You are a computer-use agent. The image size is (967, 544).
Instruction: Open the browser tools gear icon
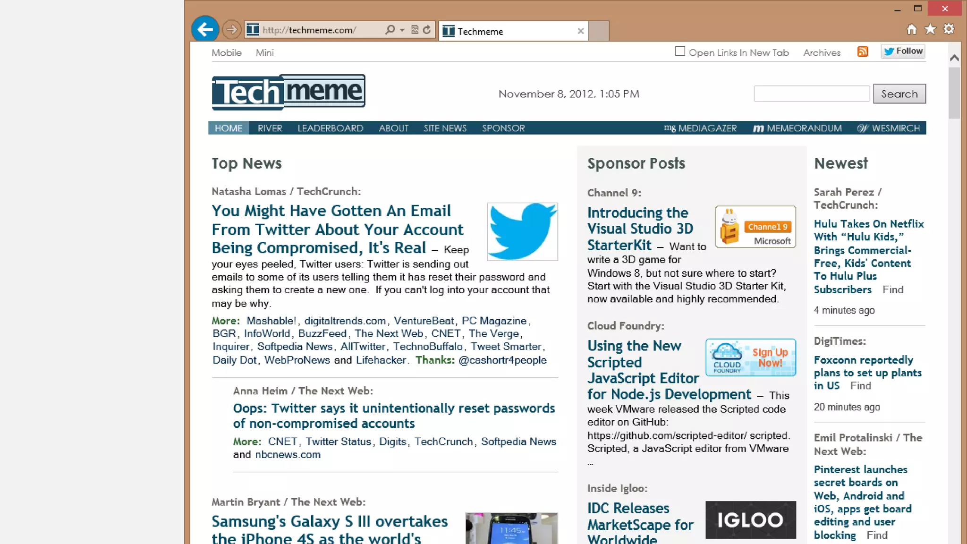tap(949, 29)
